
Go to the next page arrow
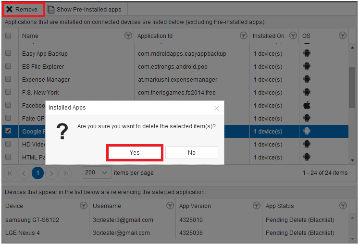point(51,173)
